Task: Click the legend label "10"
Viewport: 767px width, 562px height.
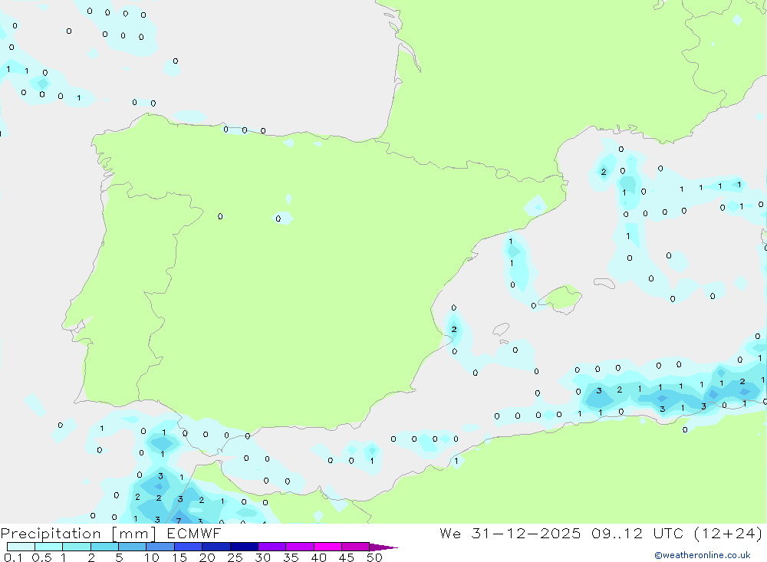Action: (151, 557)
